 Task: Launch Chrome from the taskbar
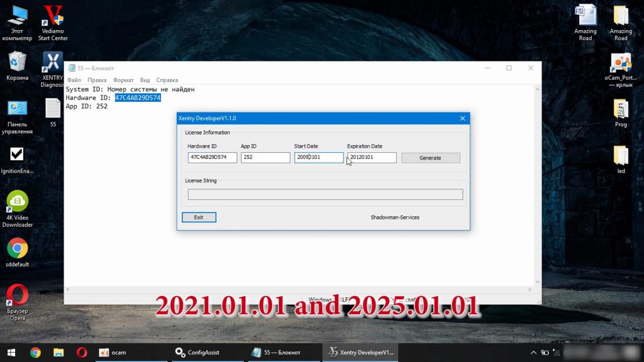[x=35, y=353]
